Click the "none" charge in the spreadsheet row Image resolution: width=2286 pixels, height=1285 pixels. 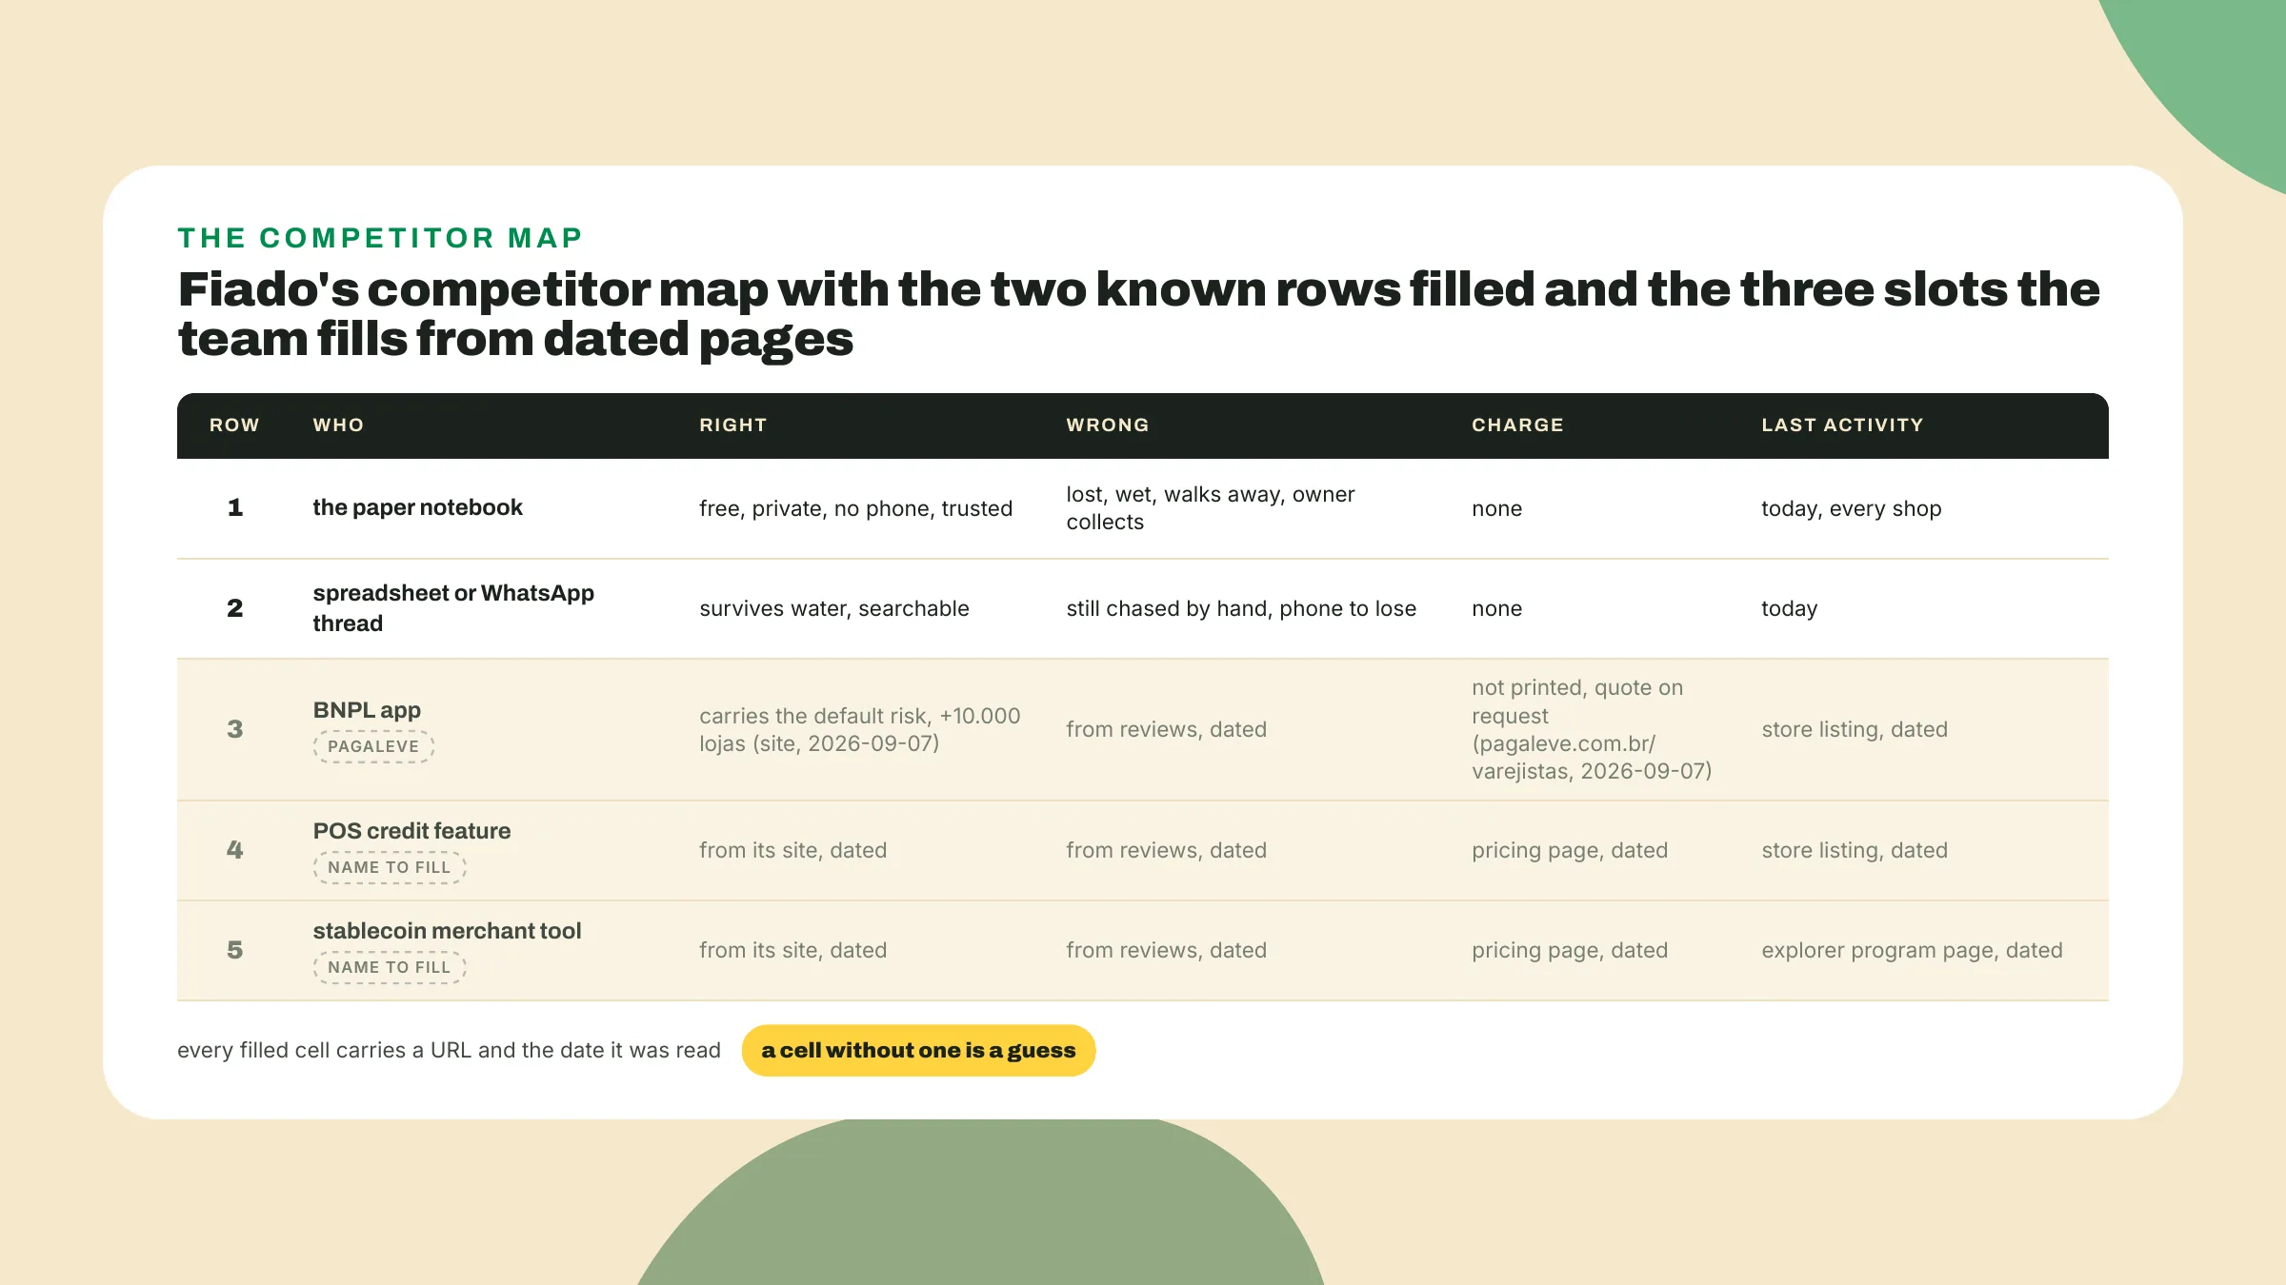click(x=1496, y=608)
